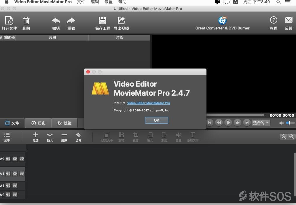Lock track A1
The height and width of the screenshot is (205, 296).
coord(15,186)
